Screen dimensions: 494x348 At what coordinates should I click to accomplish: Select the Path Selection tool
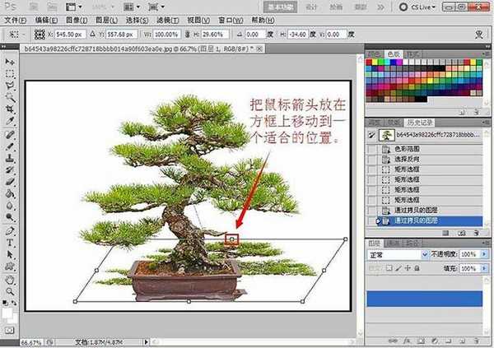pos(10,254)
